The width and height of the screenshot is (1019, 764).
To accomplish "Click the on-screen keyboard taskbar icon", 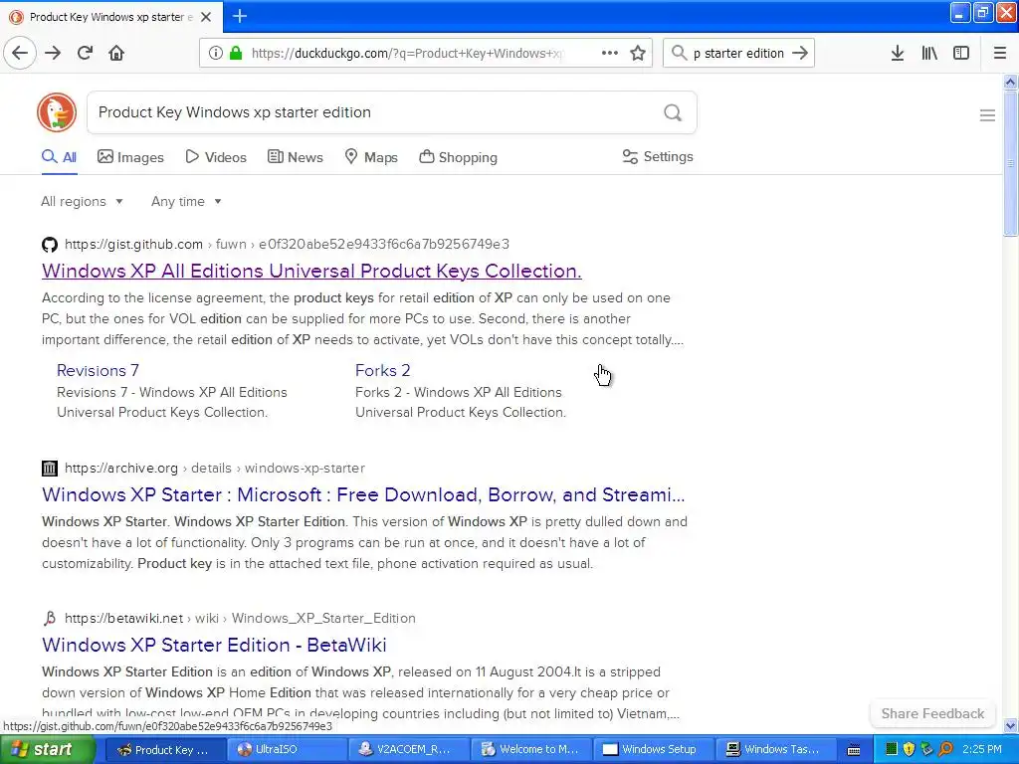I will (x=854, y=750).
